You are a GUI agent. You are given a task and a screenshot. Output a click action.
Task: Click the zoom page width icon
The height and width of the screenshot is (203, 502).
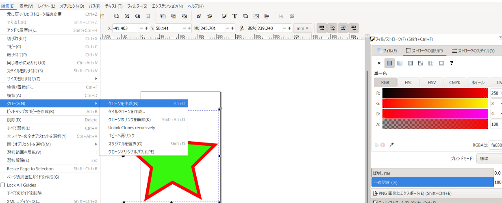148,16
